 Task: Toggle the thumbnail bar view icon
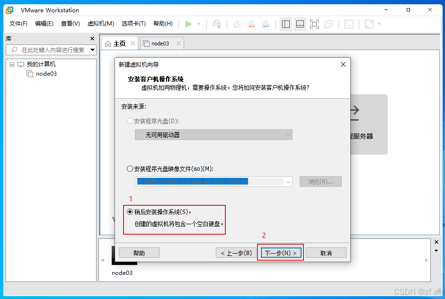pos(300,24)
